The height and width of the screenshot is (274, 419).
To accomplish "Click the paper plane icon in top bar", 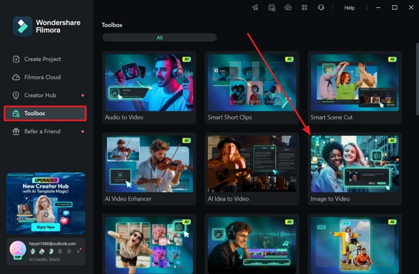I will tap(255, 7).
